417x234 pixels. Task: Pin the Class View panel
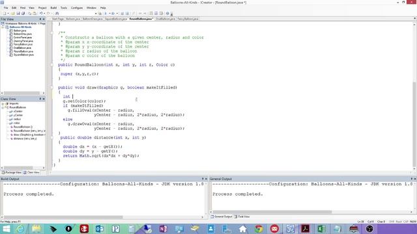click(40, 99)
